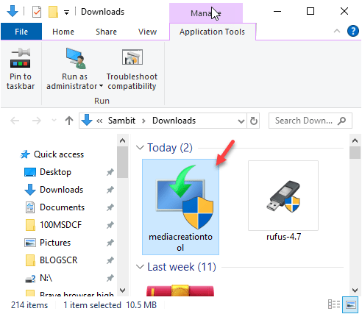Open Customize Quick Access Toolbar dropdown
The image size is (362, 314).
click(66, 12)
